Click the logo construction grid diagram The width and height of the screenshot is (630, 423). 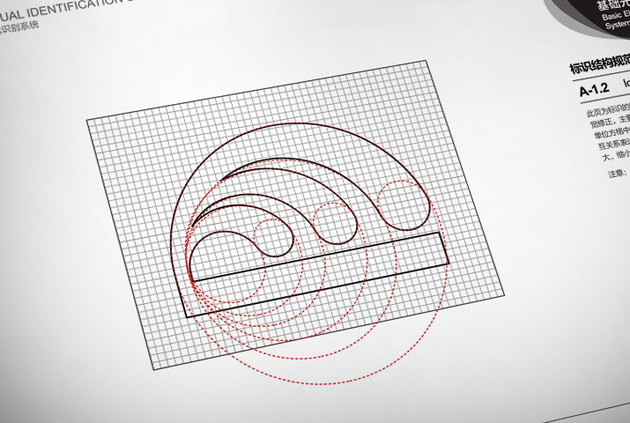pos(295,215)
